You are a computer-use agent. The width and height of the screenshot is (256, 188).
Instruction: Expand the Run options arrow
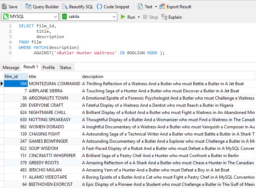click(x=139, y=17)
